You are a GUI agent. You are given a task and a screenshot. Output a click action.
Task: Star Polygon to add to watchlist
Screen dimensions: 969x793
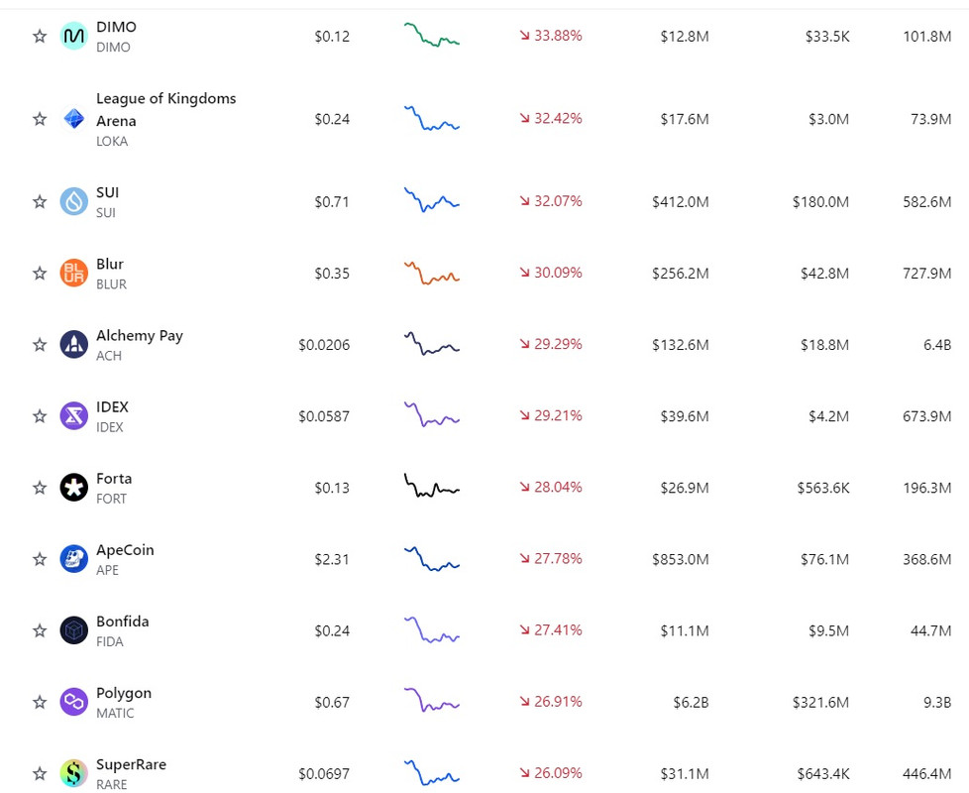[x=40, y=702]
